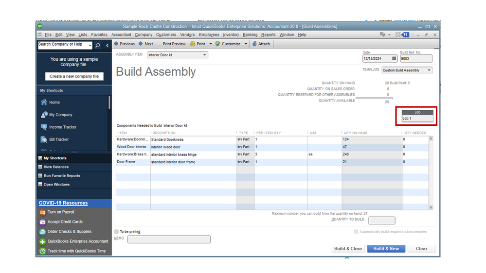
Task: Open the Help menu
Action: coord(302,34)
